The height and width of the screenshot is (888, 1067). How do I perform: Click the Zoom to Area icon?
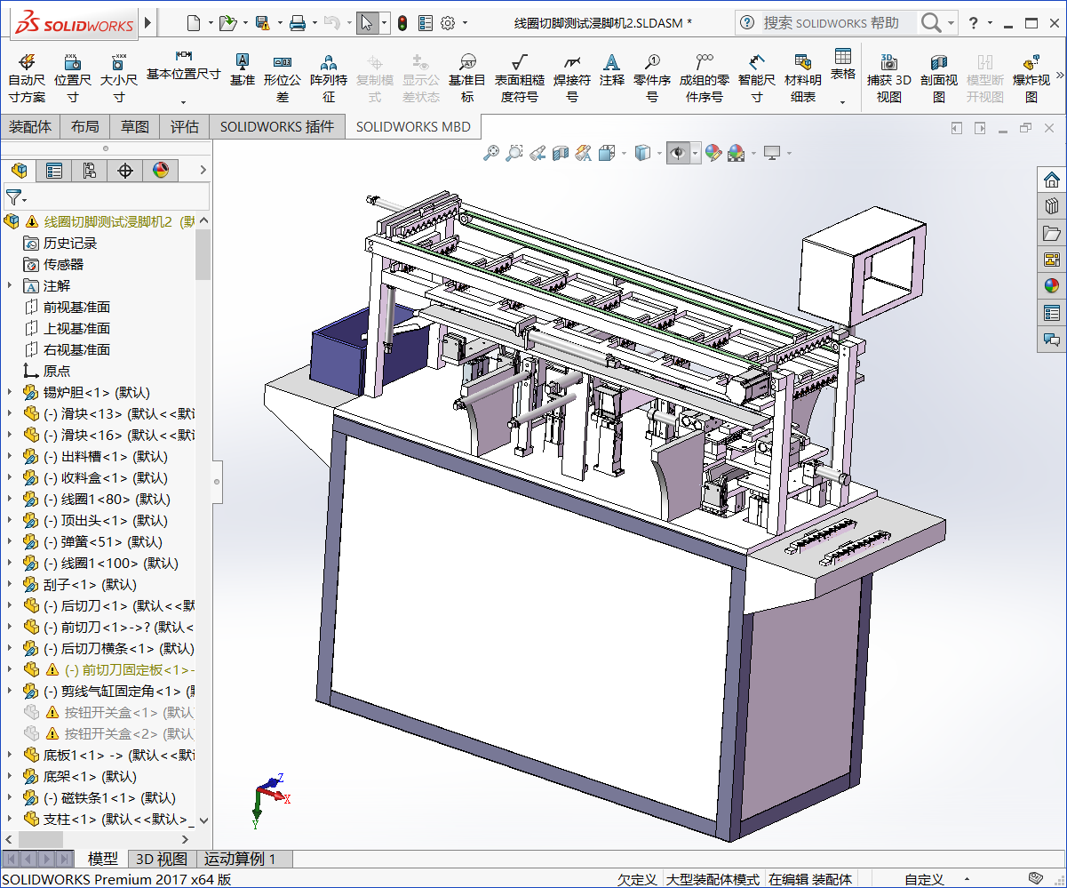514,154
